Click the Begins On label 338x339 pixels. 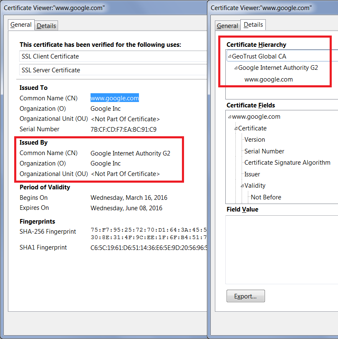pos(34,198)
